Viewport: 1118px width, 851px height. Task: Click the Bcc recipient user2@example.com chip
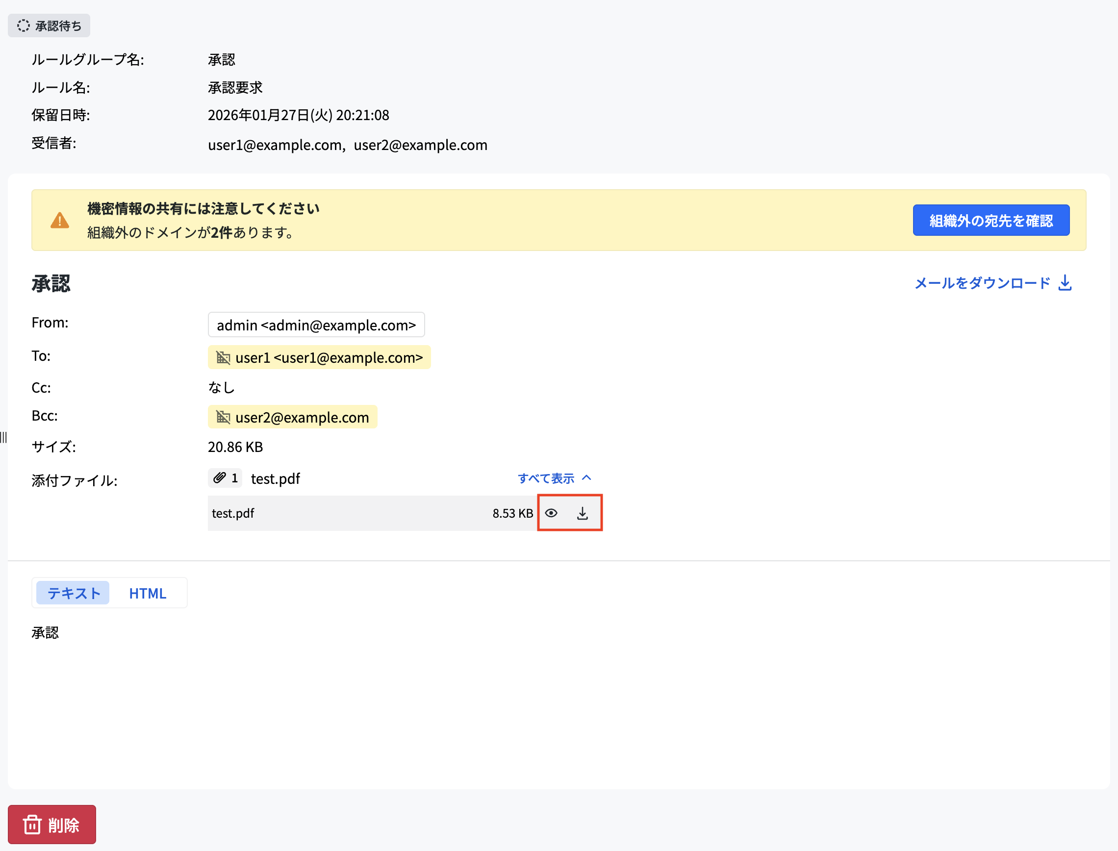[x=292, y=417]
